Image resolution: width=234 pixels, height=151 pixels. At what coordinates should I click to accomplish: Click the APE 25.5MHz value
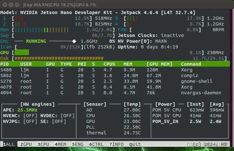pos(27,110)
